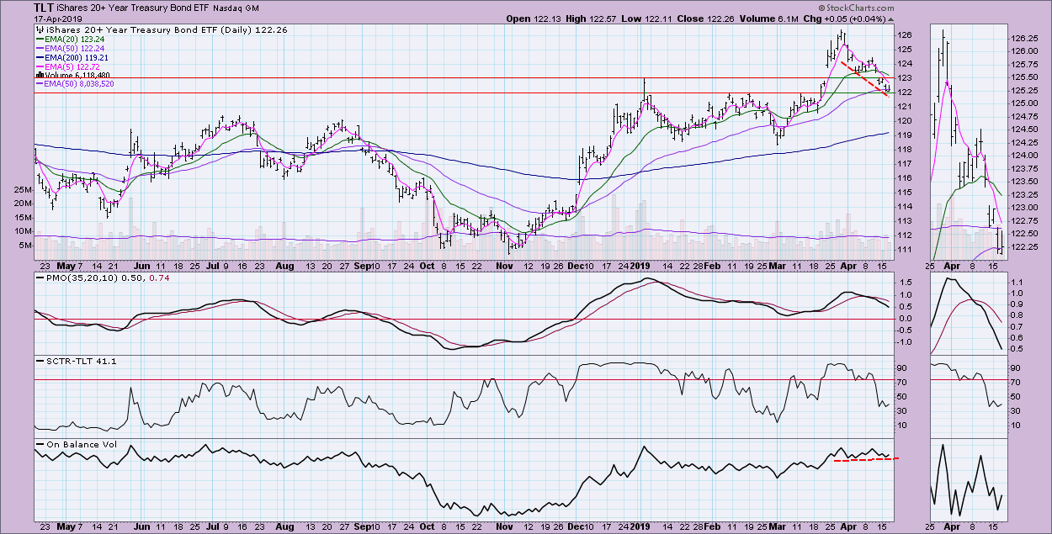Image resolution: width=1052 pixels, height=534 pixels.
Task: Select the navy EMA(200) legend line marker
Action: tap(40, 57)
